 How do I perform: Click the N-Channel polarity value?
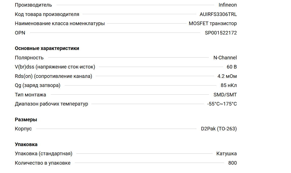pyautogui.click(x=225, y=58)
